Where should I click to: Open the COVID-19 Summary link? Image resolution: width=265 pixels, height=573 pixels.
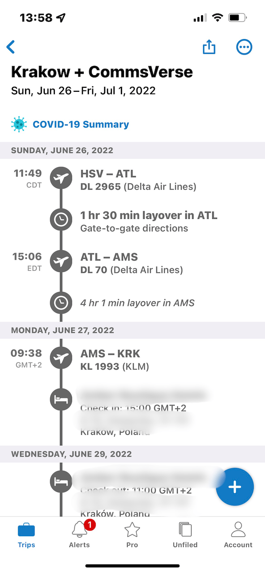[x=81, y=124]
